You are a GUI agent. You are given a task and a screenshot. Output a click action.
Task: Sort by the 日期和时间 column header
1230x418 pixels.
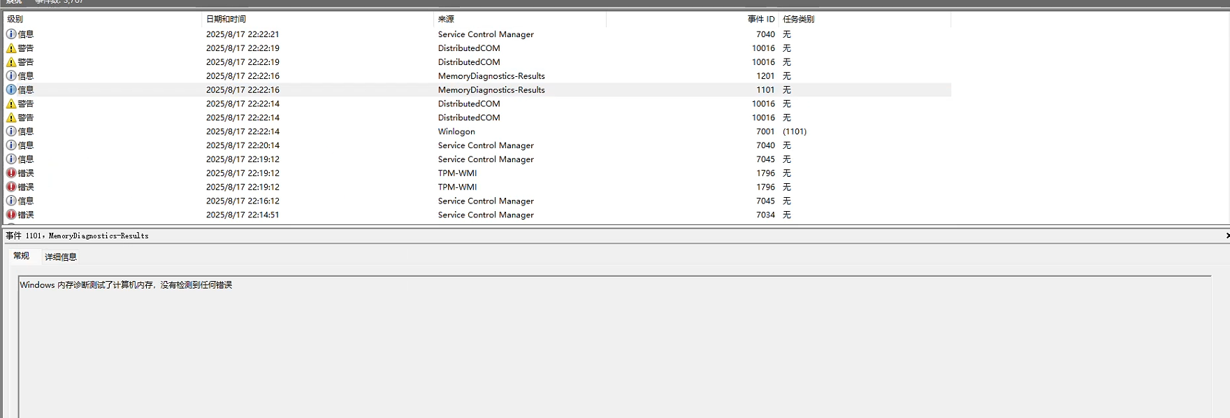point(318,19)
